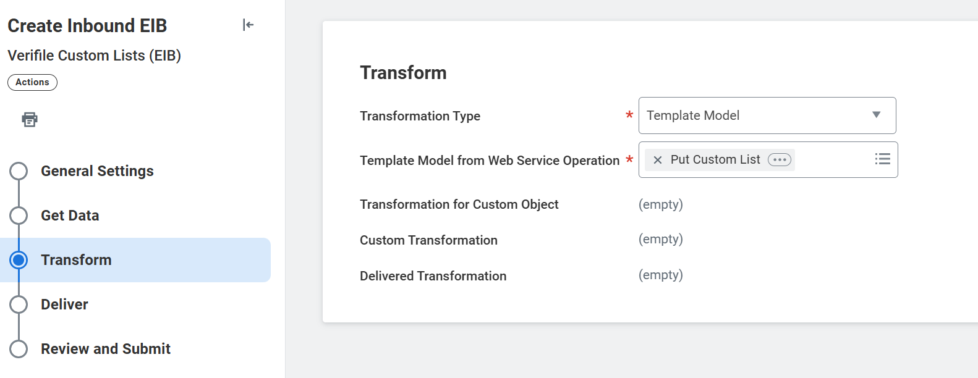The height and width of the screenshot is (378, 978).
Task: Select the Transform step
Action: click(x=76, y=260)
